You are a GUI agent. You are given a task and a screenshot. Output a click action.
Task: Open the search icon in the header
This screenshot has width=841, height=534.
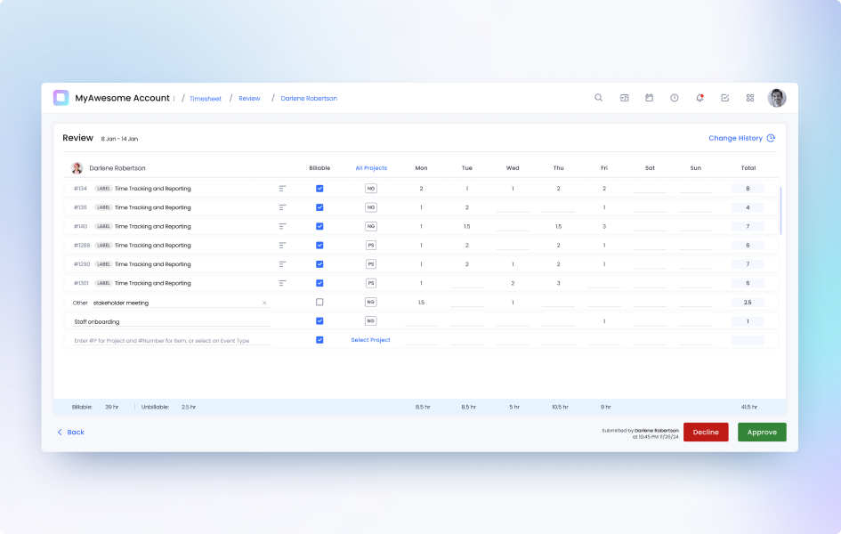point(599,98)
